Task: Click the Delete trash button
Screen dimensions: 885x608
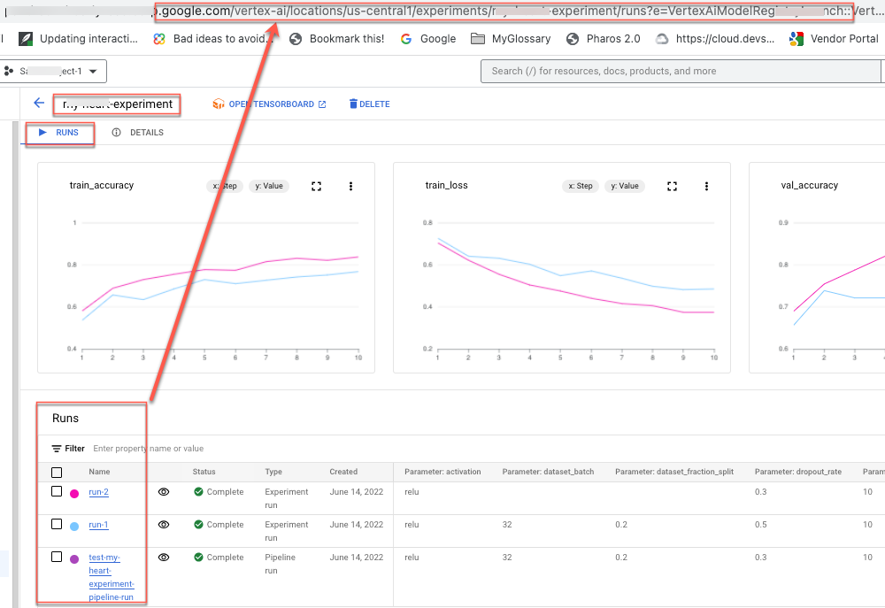Action: click(x=369, y=104)
